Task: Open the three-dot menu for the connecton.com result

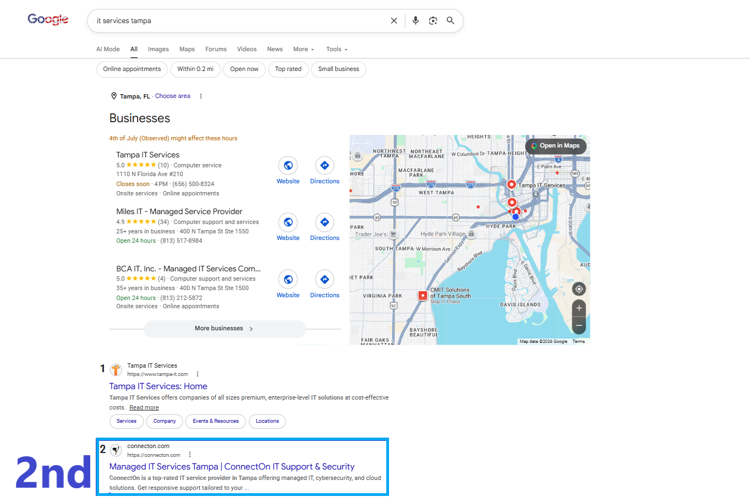Action: point(190,455)
